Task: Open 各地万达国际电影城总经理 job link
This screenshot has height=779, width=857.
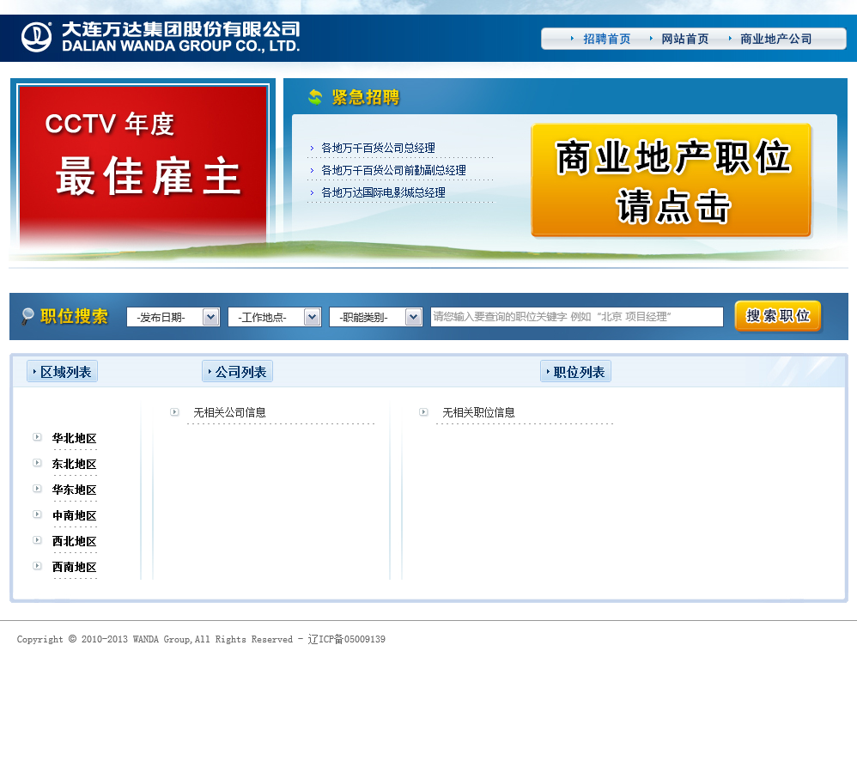Action: tap(383, 193)
